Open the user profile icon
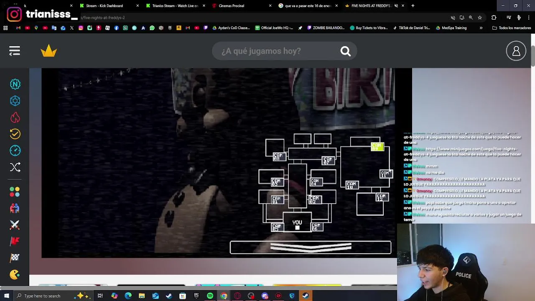535x301 pixels. tap(516, 51)
